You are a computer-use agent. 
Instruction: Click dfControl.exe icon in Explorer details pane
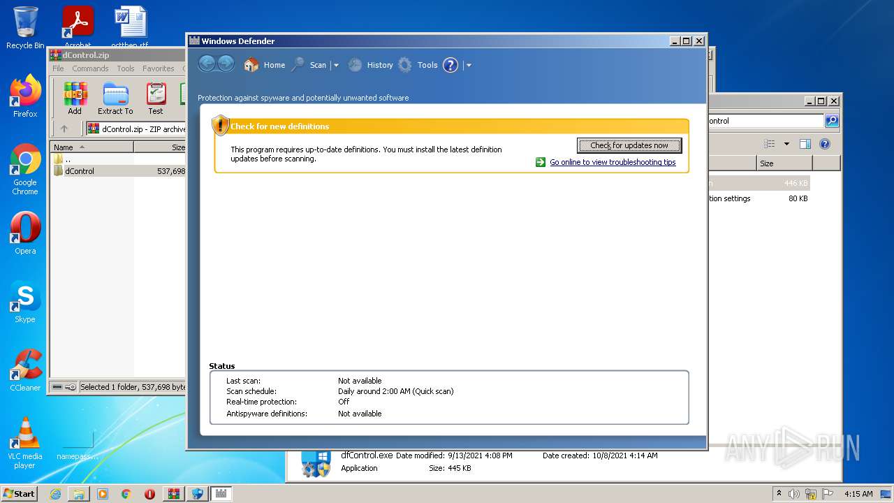click(315, 463)
